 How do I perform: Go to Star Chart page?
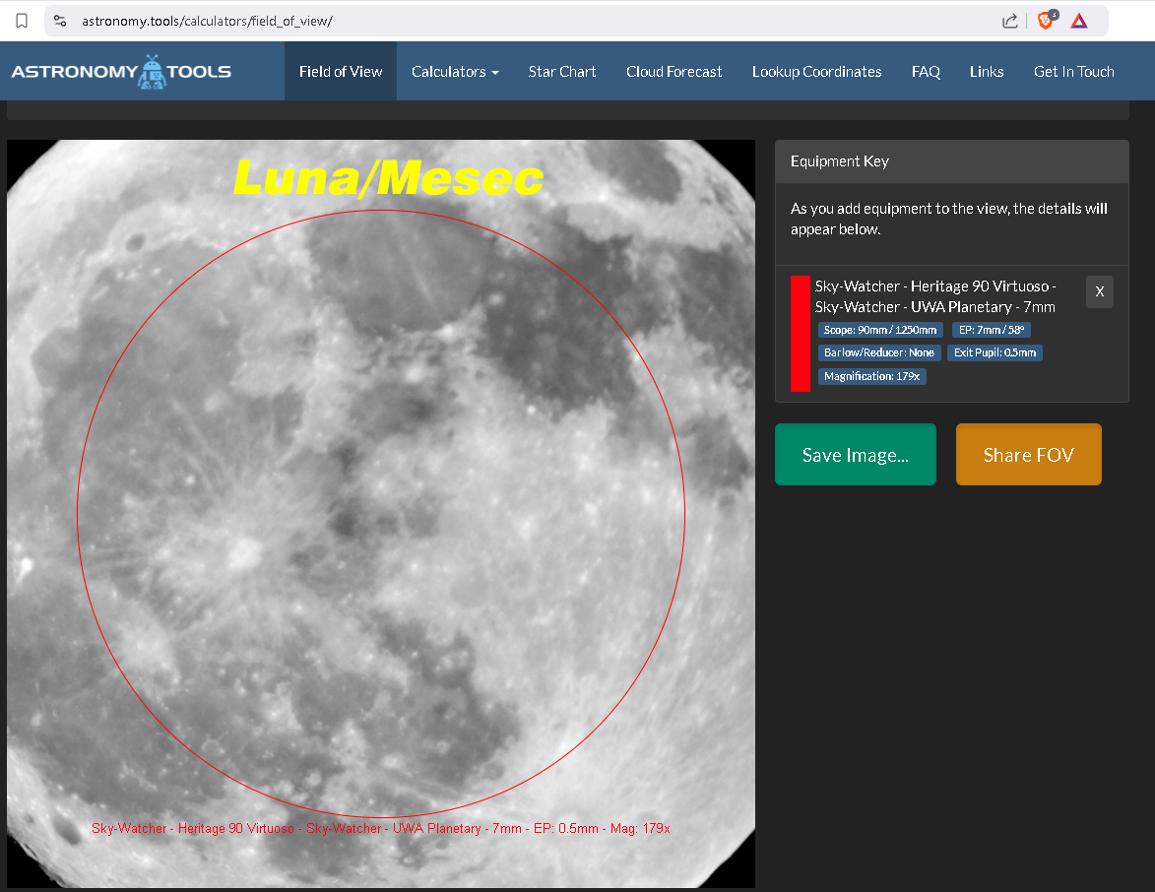pos(562,72)
